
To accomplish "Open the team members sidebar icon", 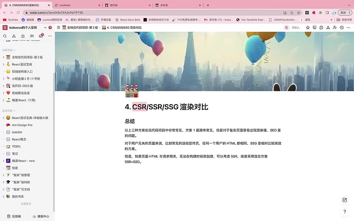I will tap(32, 36).
